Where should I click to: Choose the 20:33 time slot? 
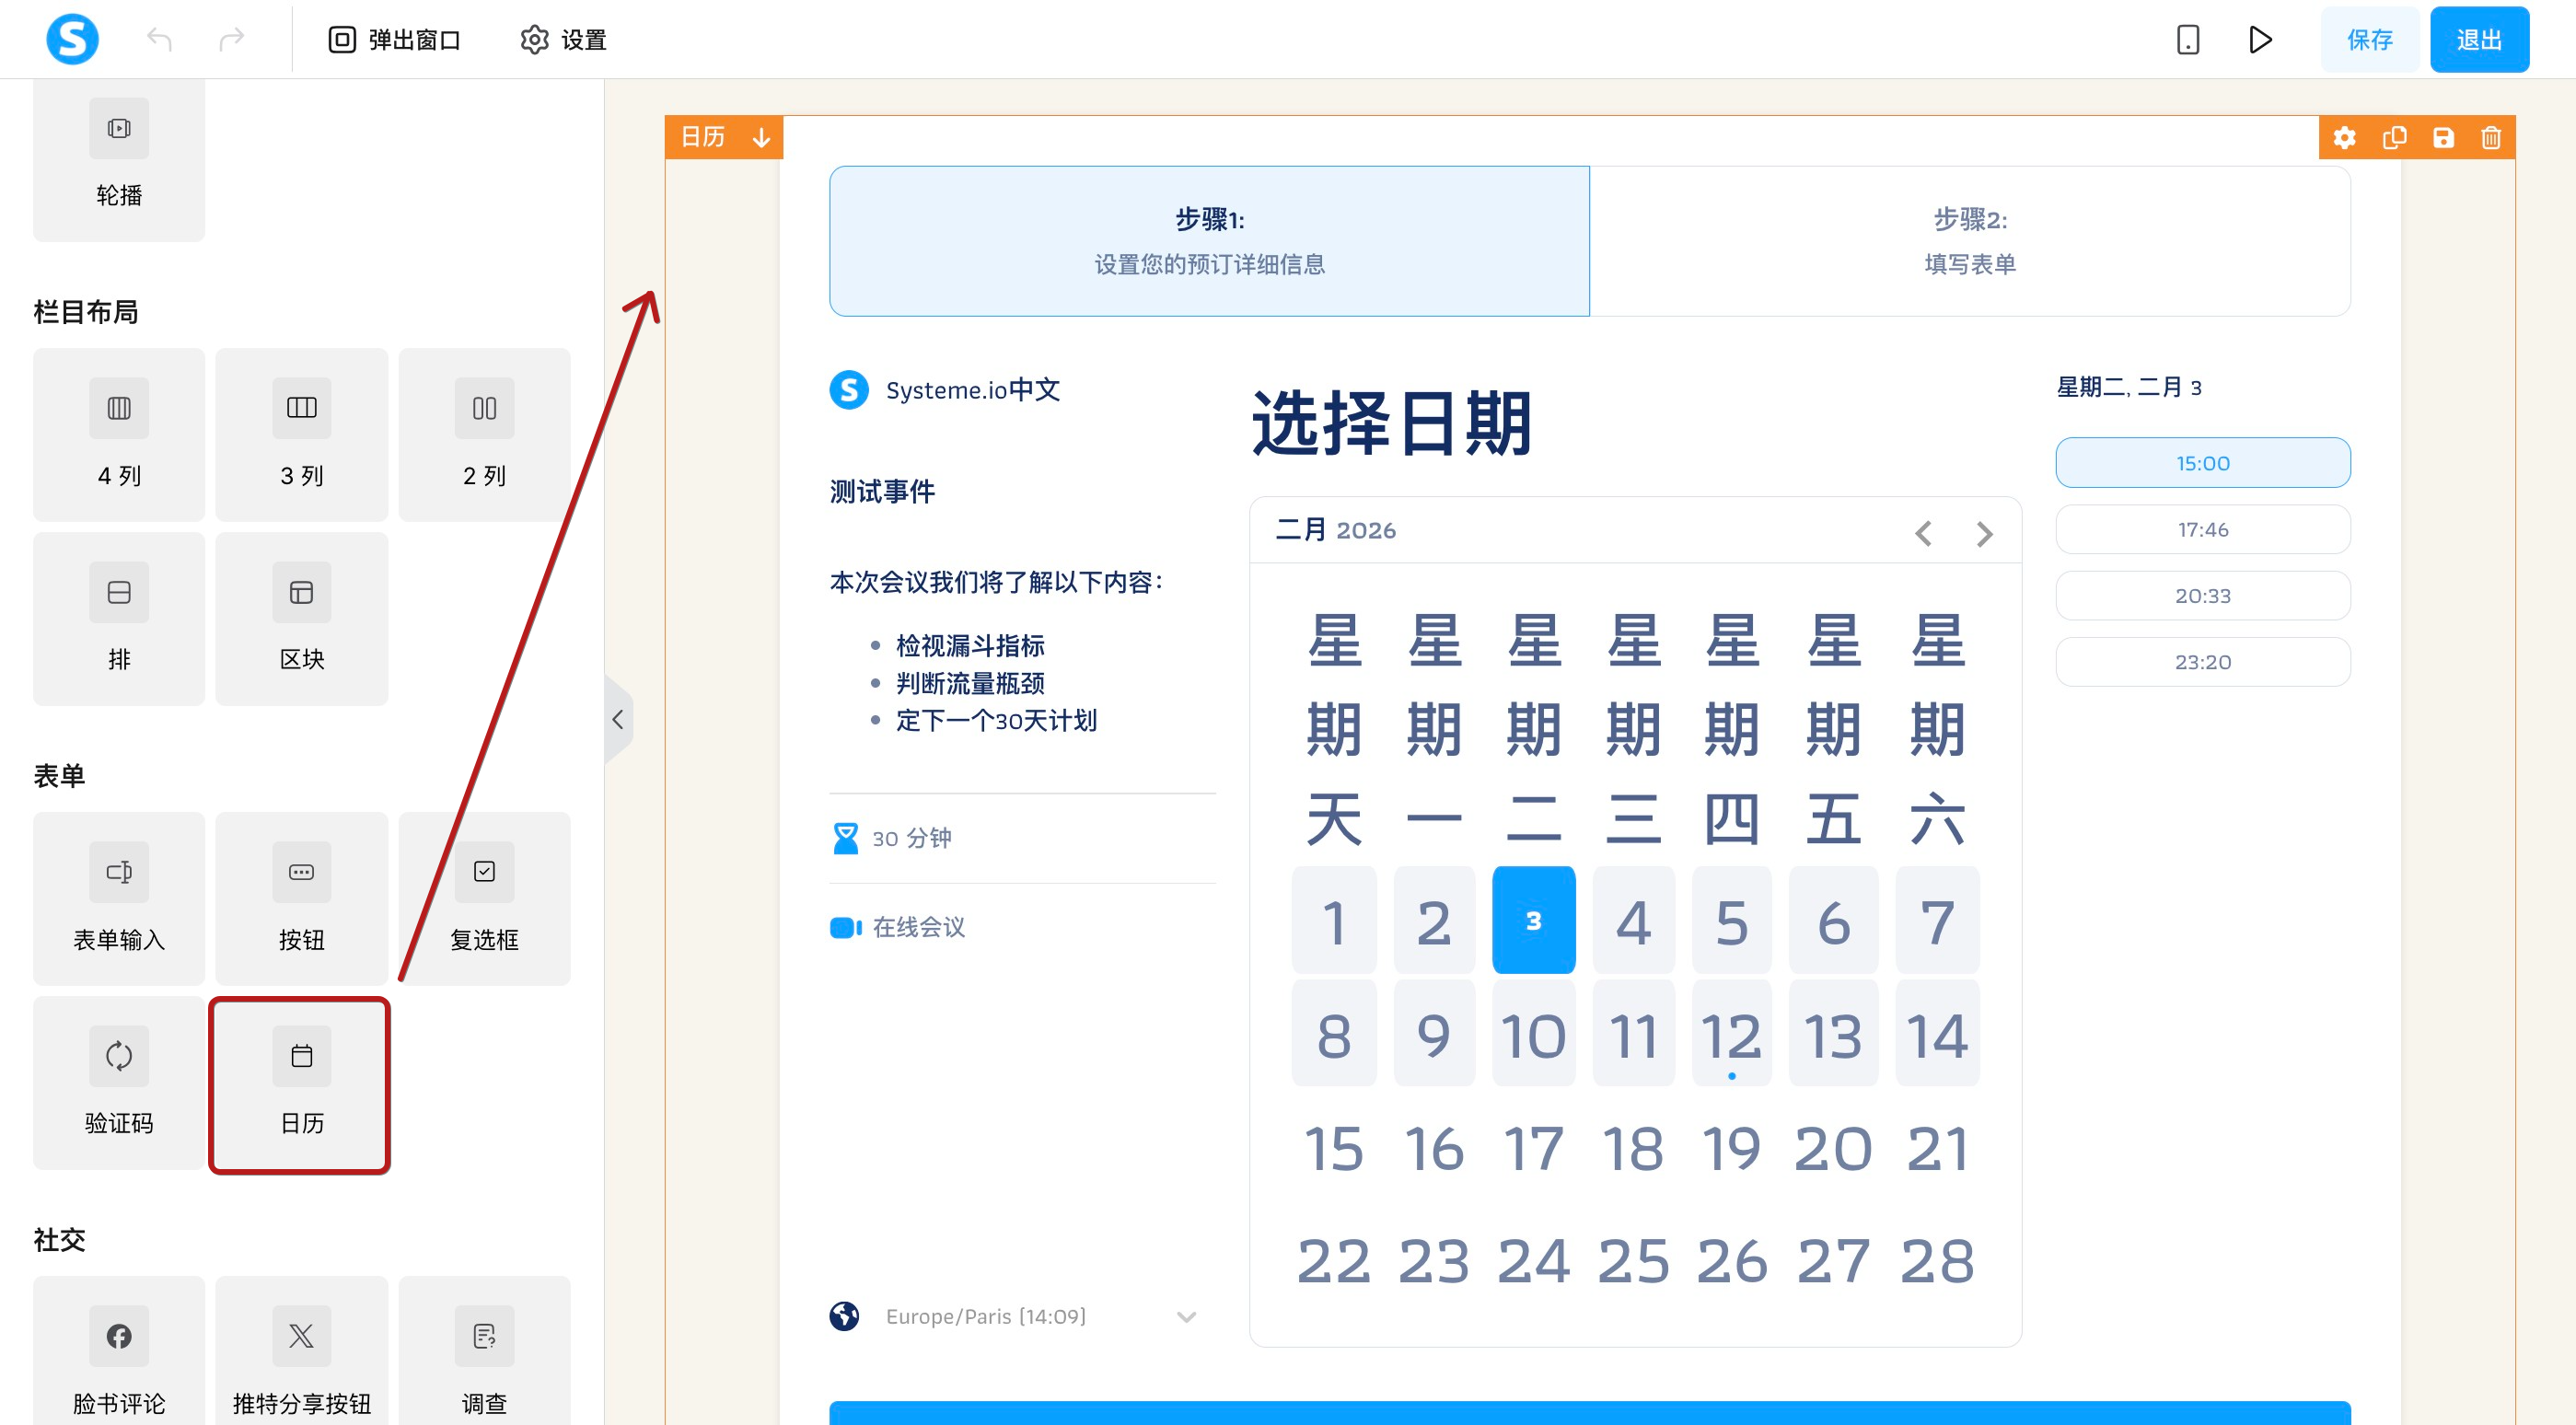click(2202, 596)
